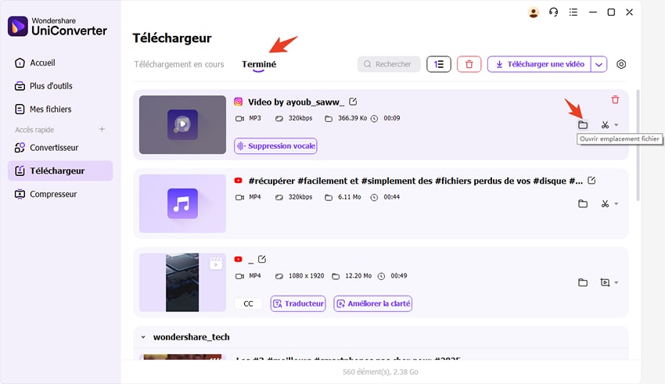The image size is (665, 384).
Task: Click the red delete-all trash button
Action: pos(469,64)
